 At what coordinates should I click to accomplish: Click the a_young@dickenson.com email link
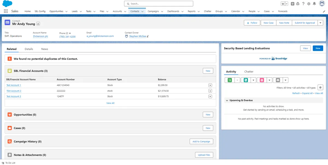point(100,36)
